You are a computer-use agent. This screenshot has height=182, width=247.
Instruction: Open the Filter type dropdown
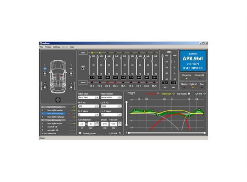89,97
